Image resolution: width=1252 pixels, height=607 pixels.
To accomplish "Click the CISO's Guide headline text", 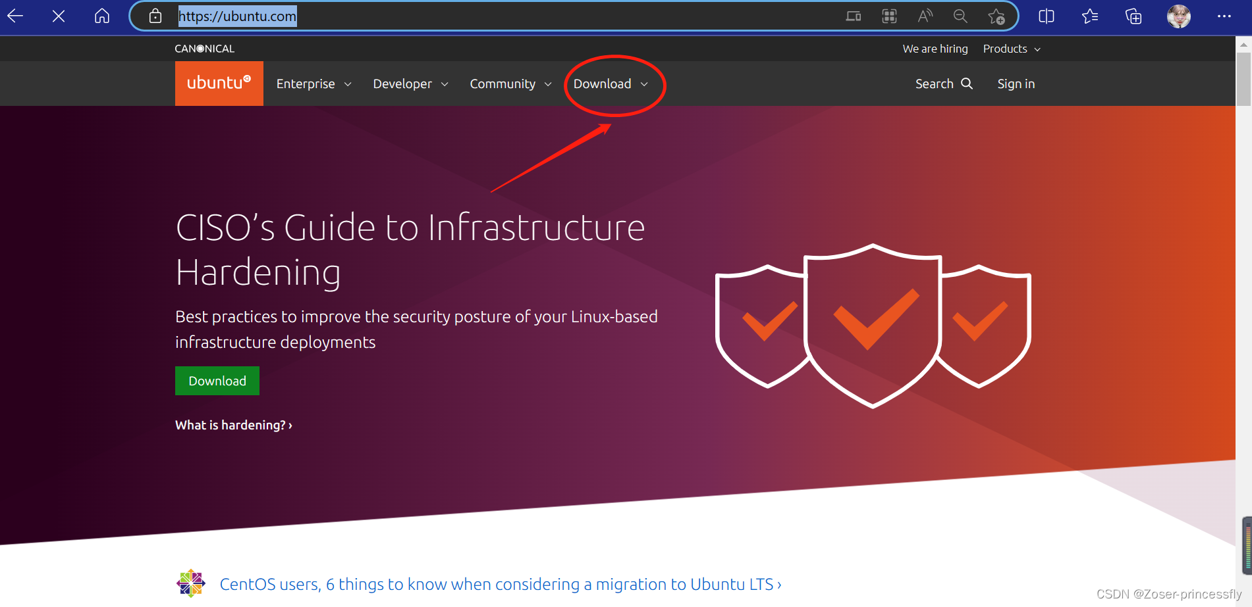I will pos(410,250).
